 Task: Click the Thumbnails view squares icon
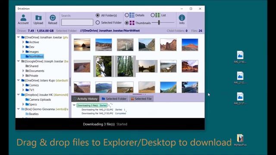pos(132,23)
